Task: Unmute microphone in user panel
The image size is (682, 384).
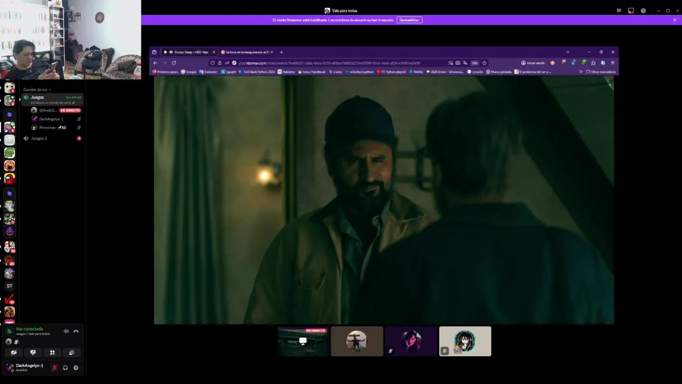Action: (x=54, y=367)
